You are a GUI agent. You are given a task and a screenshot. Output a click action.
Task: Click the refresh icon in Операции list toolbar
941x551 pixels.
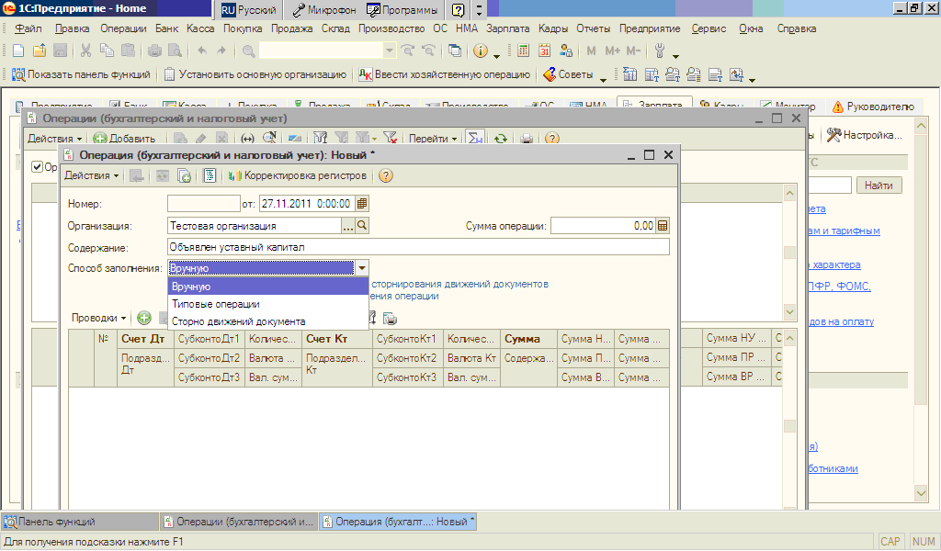click(x=501, y=139)
